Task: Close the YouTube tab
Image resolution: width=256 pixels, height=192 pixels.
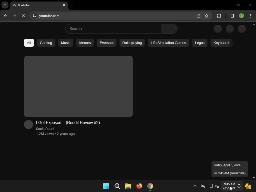Action: click(x=64, y=5)
